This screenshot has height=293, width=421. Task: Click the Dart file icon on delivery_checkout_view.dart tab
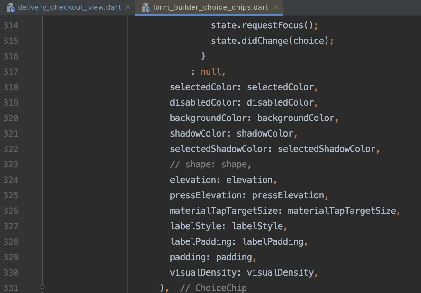click(x=11, y=7)
